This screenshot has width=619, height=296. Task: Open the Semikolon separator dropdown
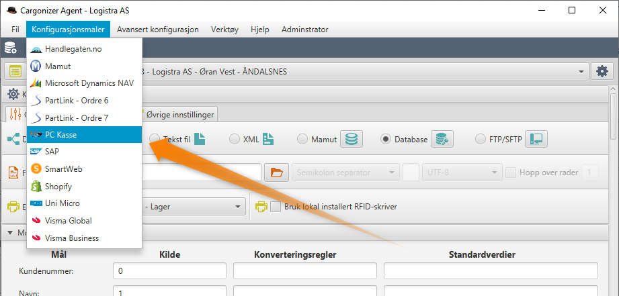345,172
